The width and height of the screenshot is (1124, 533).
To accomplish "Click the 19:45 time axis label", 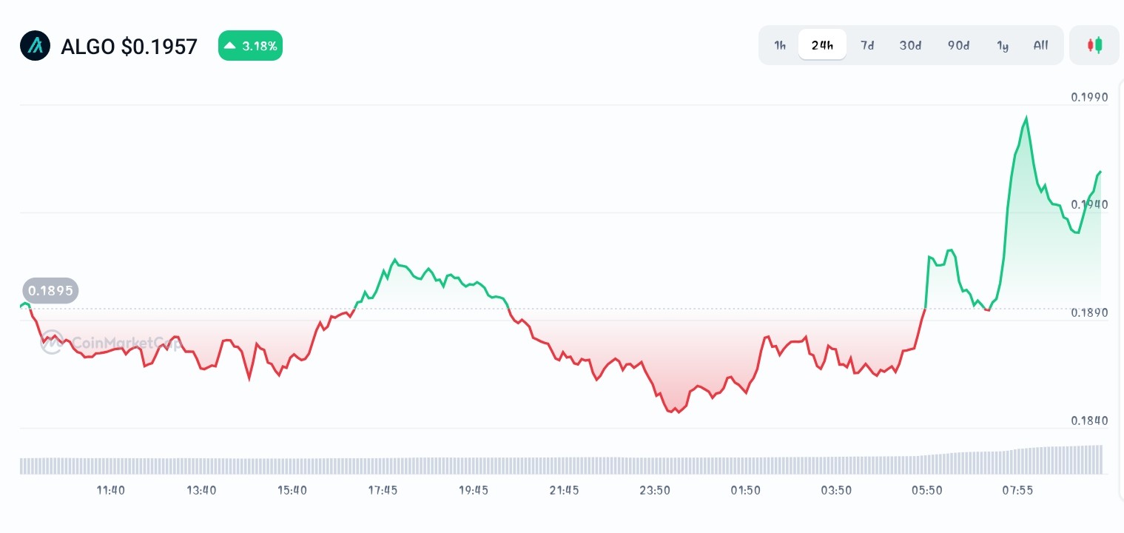I will (x=474, y=490).
